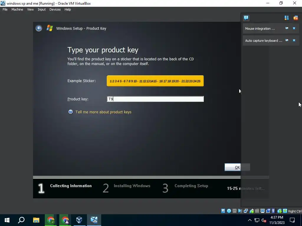The height and width of the screenshot is (226, 302).
Task: Open the Windows Start menu
Action: click(x=7, y=220)
